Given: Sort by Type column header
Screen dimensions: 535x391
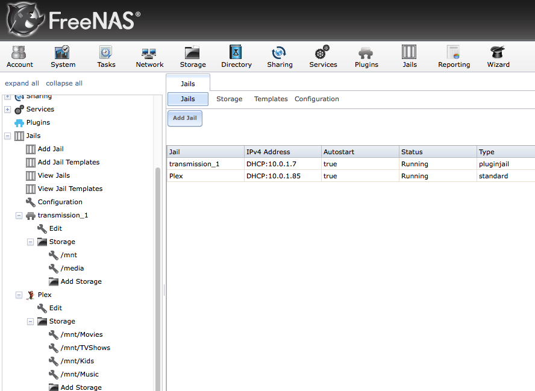Looking at the screenshot, I should coord(506,152).
